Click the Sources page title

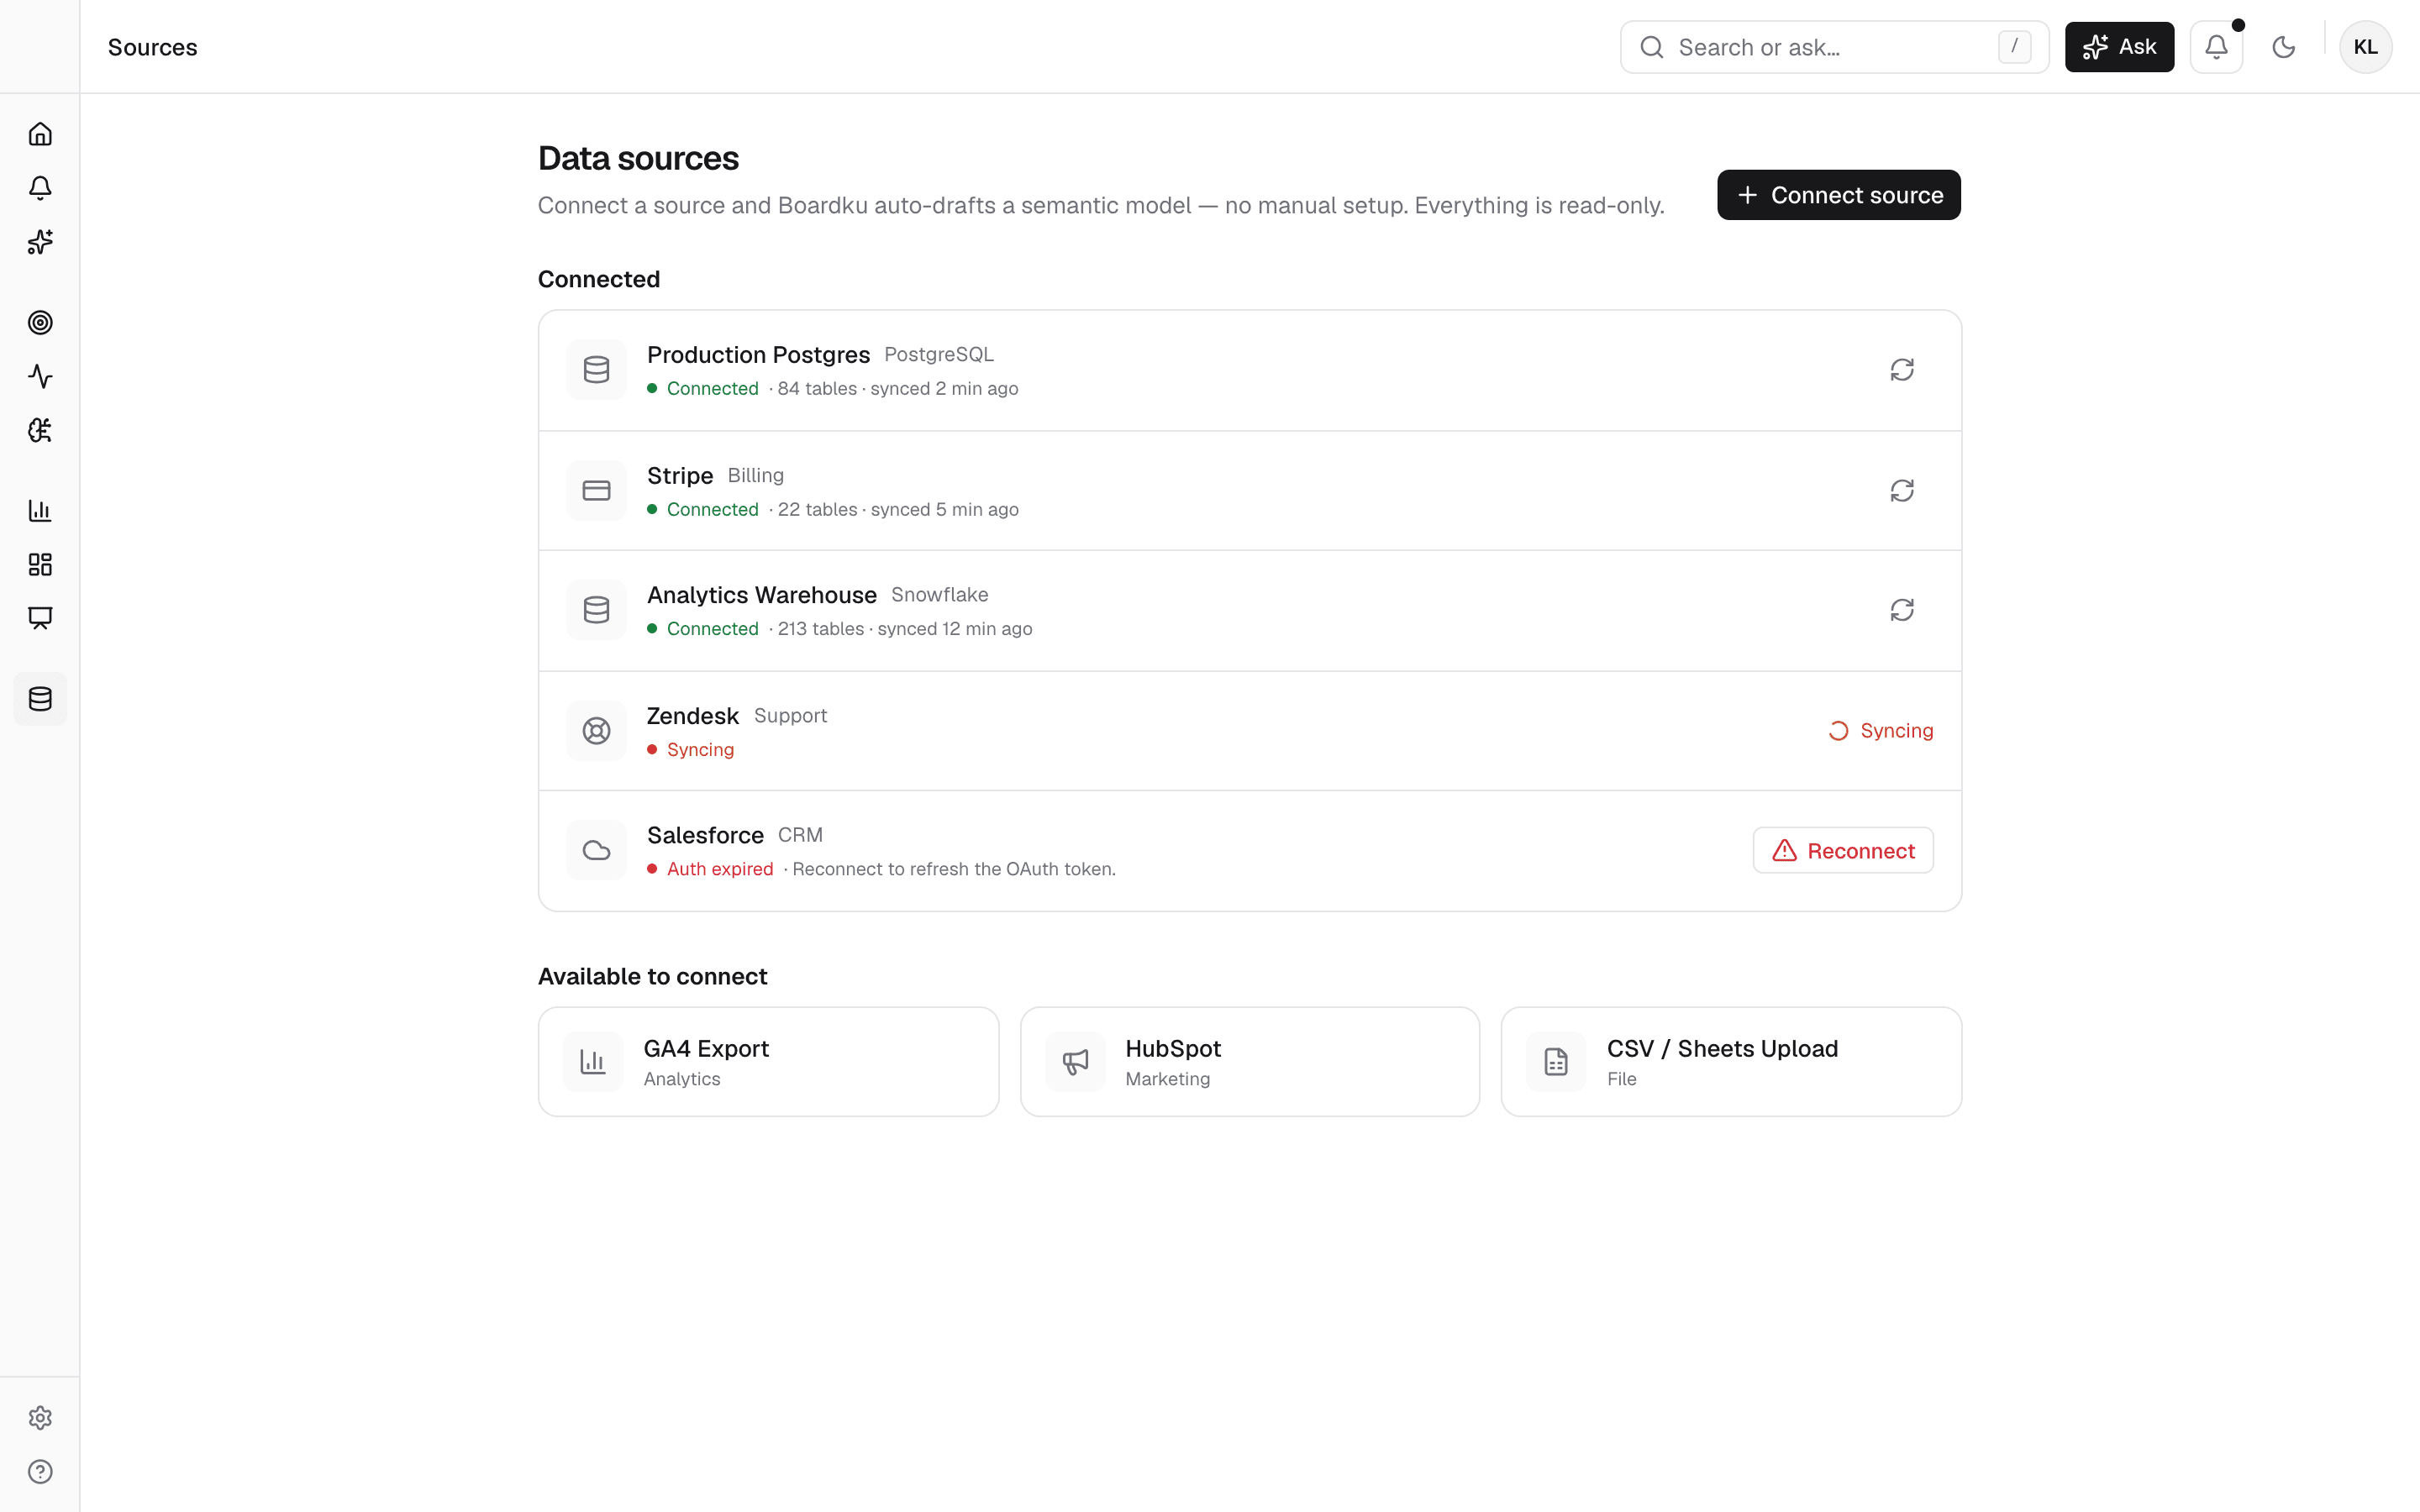[152, 47]
